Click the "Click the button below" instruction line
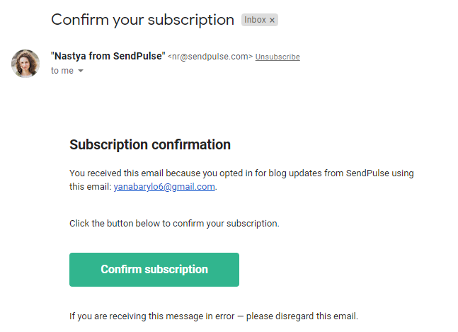 tap(174, 224)
